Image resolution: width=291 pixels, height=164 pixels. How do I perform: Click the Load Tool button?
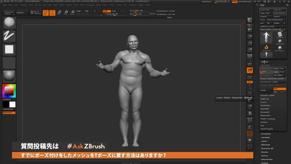pos(266,10)
